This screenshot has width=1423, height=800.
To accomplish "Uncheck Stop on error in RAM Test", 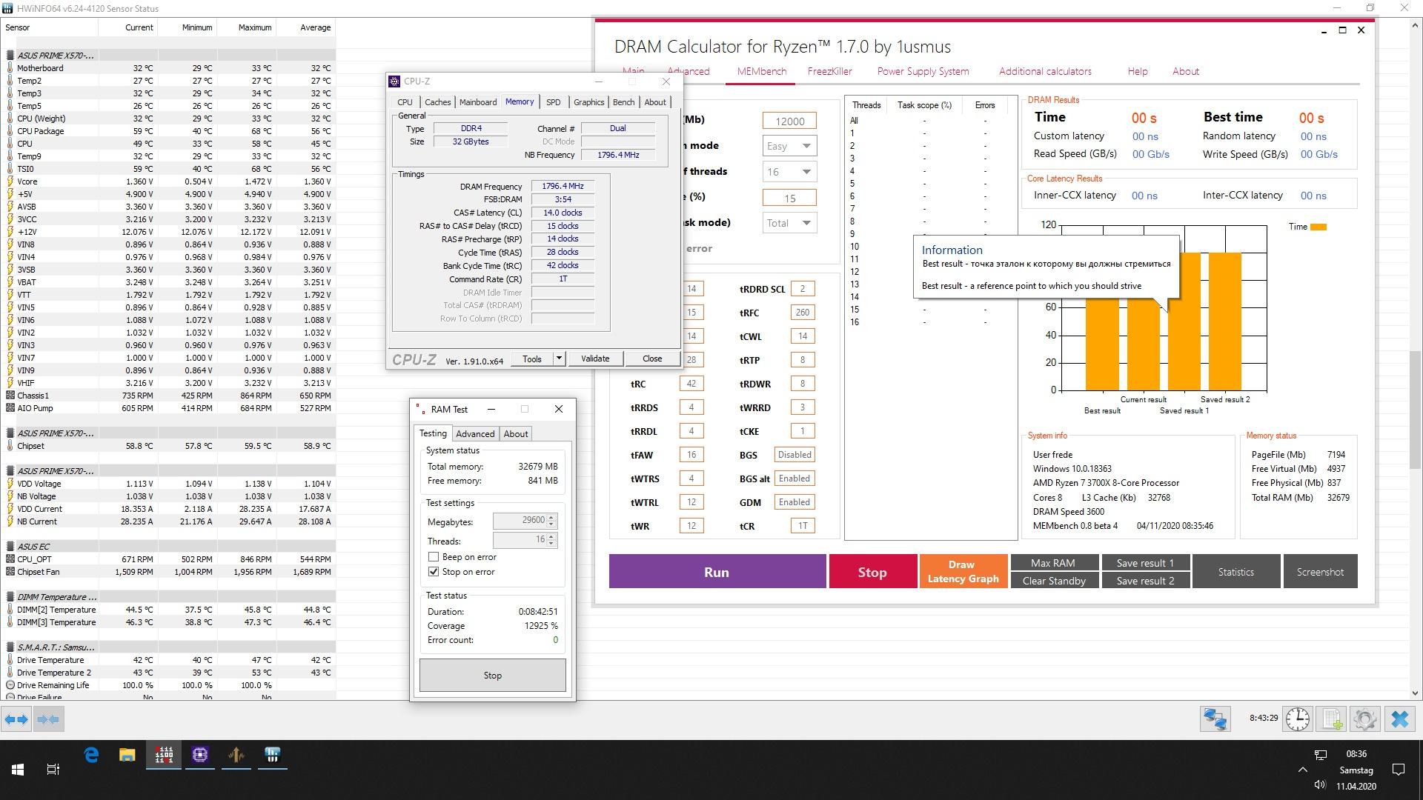I will tap(434, 572).
